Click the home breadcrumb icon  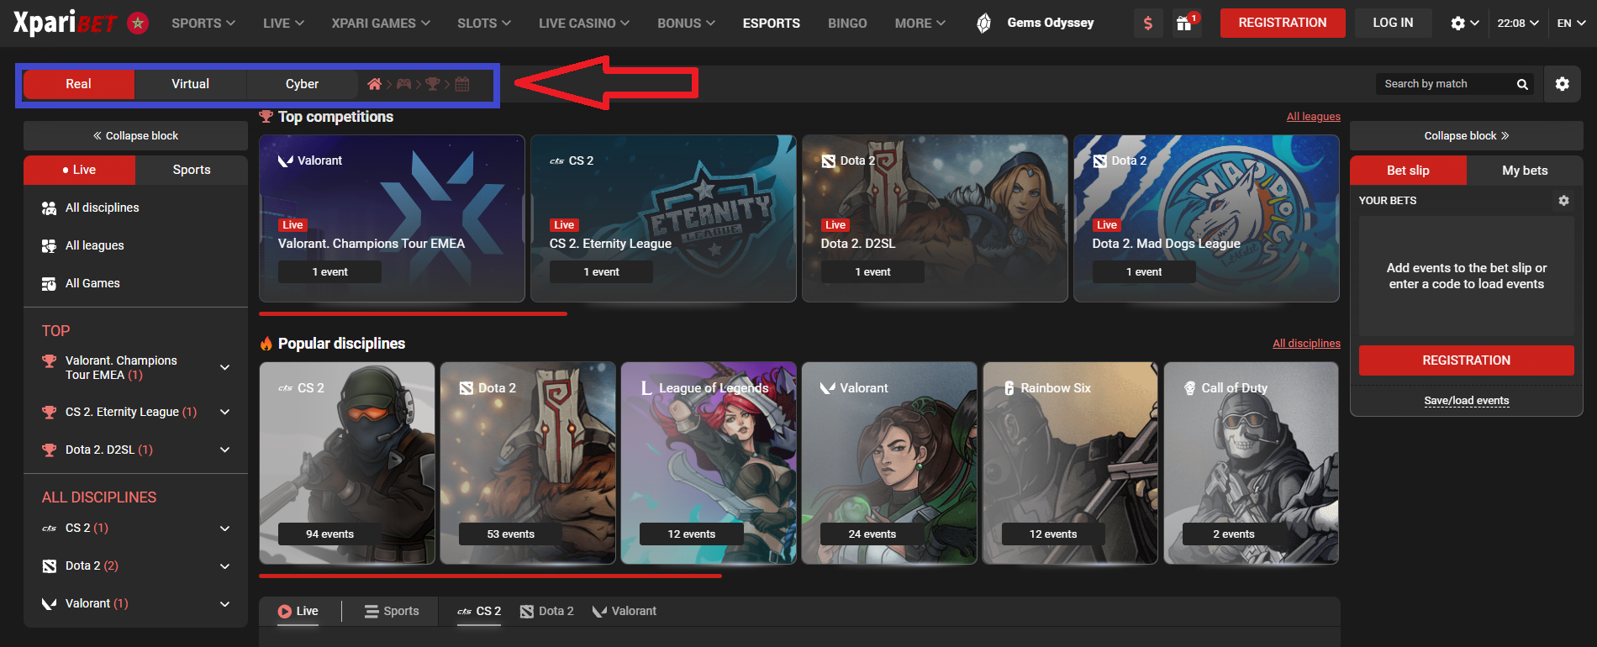375,84
